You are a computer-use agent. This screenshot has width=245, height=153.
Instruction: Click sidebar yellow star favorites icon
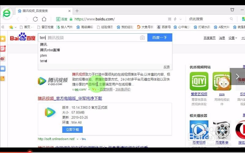coord(3,39)
